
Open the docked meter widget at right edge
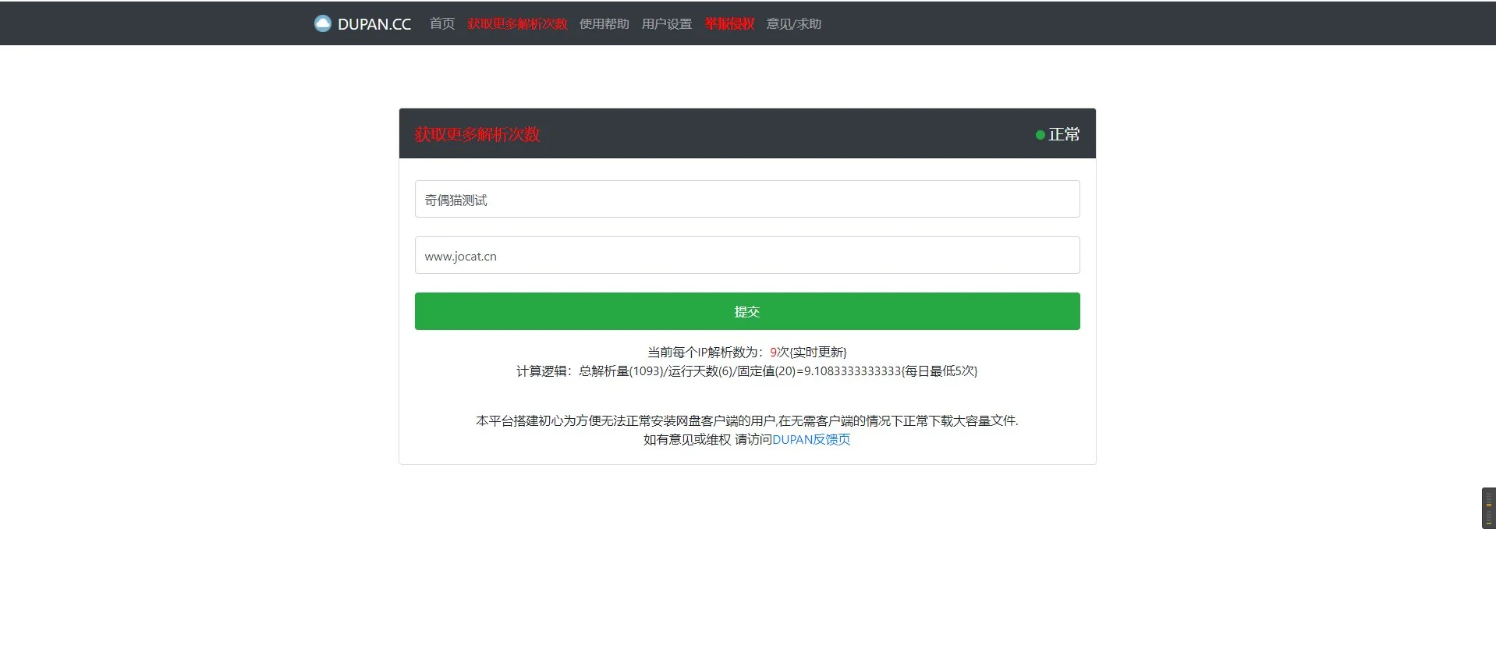(1488, 509)
